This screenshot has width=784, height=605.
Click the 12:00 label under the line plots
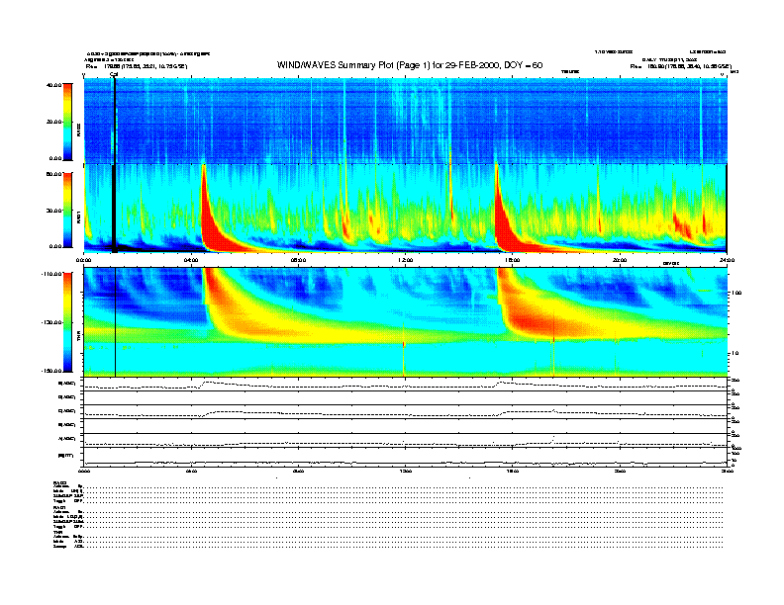[x=405, y=471]
